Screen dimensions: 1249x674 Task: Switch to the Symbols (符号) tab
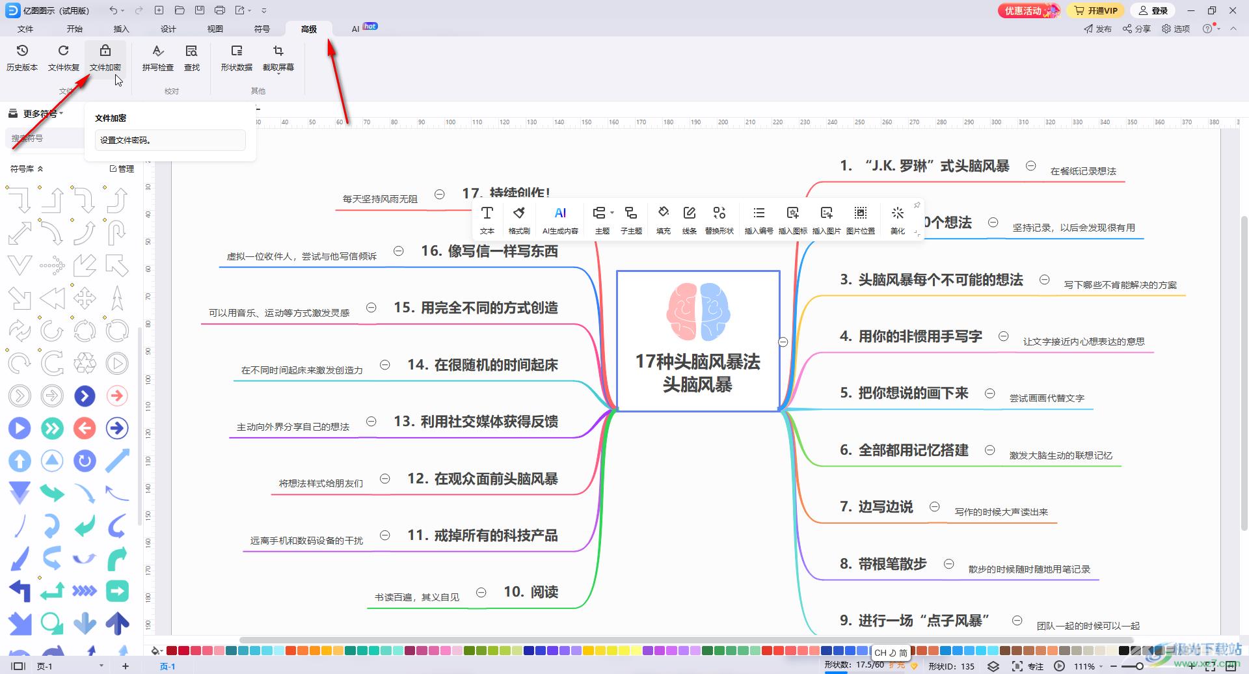point(262,29)
